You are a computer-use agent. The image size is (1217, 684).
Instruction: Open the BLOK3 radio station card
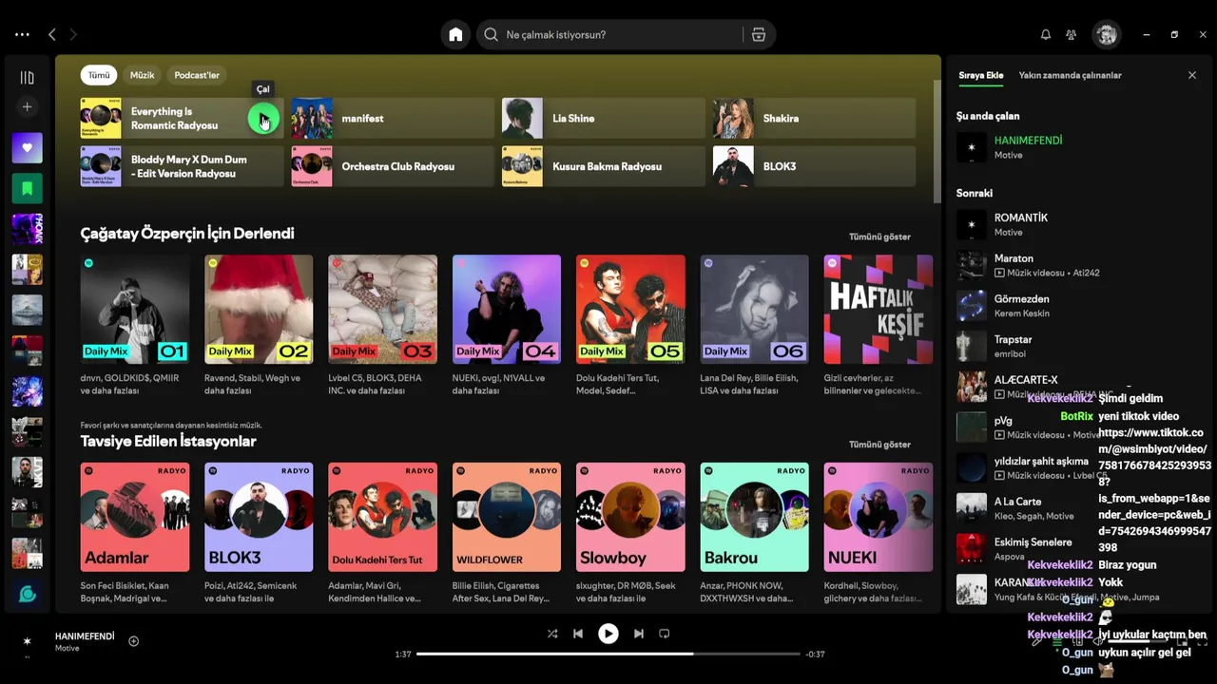(259, 517)
